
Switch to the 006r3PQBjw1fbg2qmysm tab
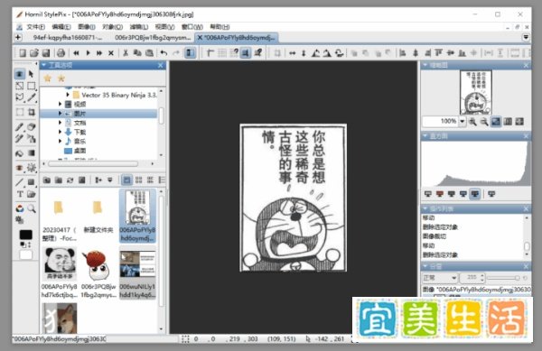coord(153,38)
